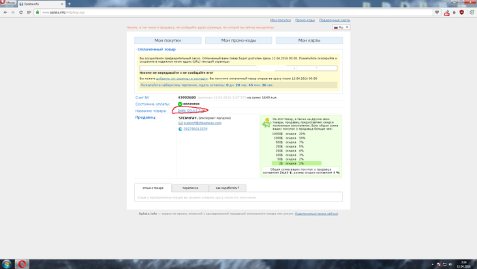Click invoice number 43992680
The height and width of the screenshot is (269, 477).
tap(187, 98)
